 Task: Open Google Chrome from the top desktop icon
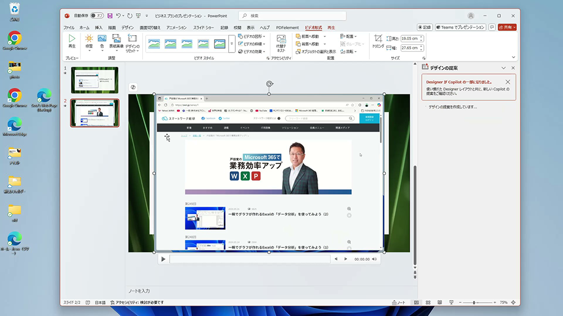pos(14,41)
